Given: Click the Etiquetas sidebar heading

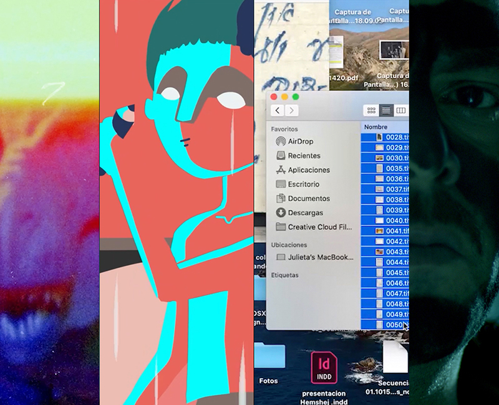Looking at the screenshot, I should tap(284, 275).
